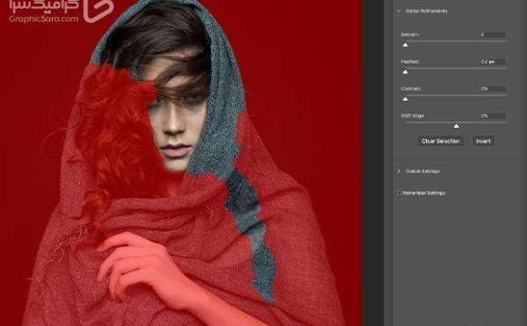Expand the Output Settings section
Screen dimensions: 527x326
point(399,171)
